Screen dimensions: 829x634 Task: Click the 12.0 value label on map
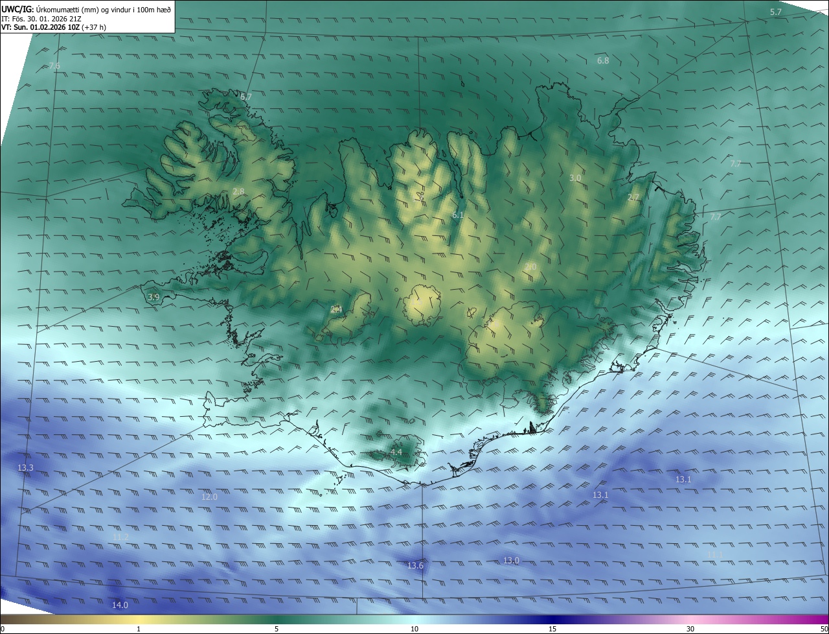(x=209, y=497)
